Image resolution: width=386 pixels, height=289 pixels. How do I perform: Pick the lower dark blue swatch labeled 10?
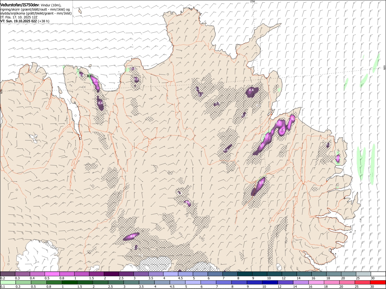270,282
